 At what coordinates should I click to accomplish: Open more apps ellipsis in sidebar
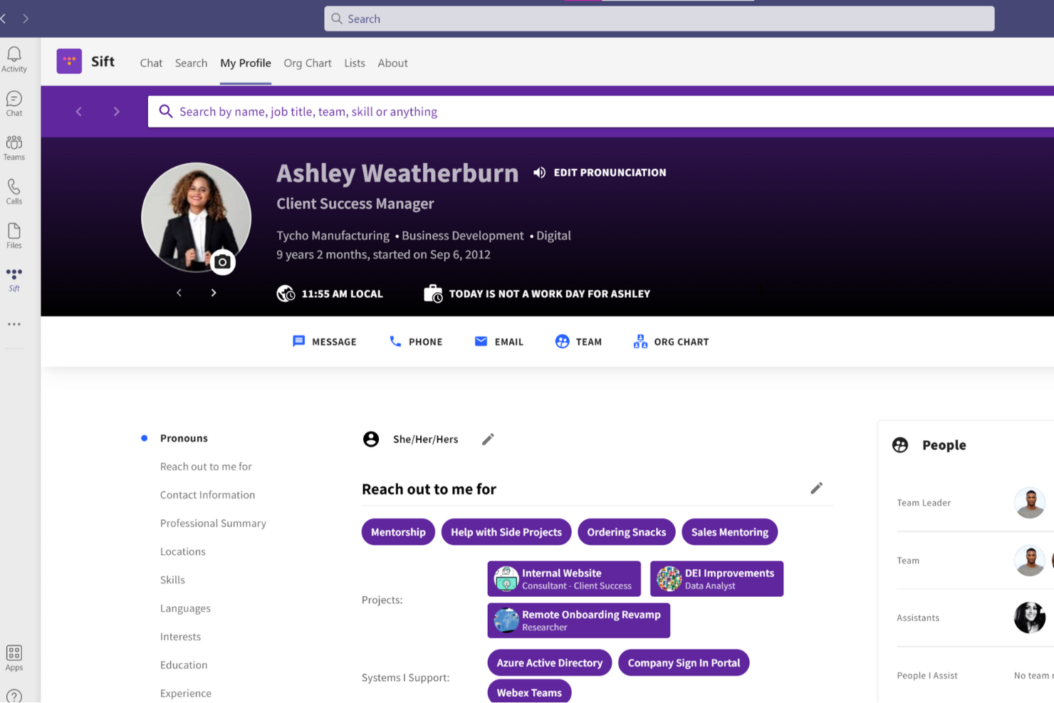click(14, 324)
